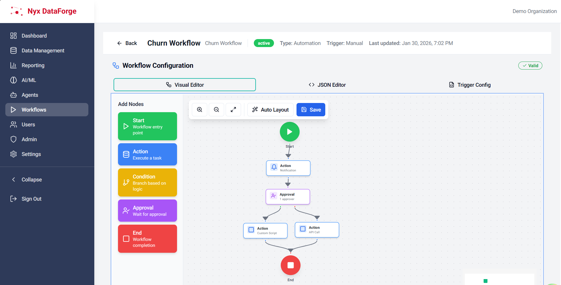Collapse the sidebar navigation
This screenshot has height=285, width=561.
coord(31,180)
